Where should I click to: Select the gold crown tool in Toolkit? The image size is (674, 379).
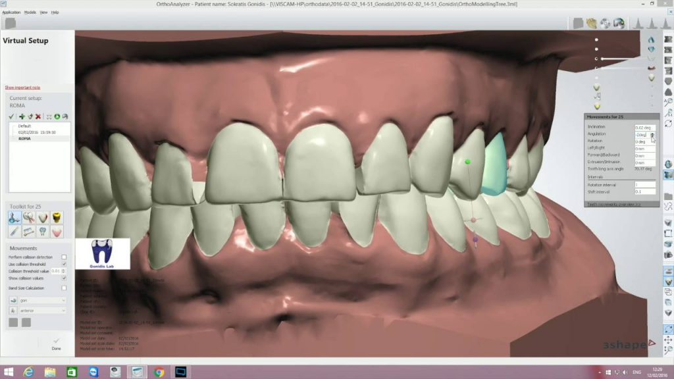(x=57, y=217)
